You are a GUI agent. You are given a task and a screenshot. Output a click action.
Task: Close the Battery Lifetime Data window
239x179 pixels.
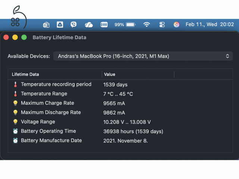coord(6,37)
